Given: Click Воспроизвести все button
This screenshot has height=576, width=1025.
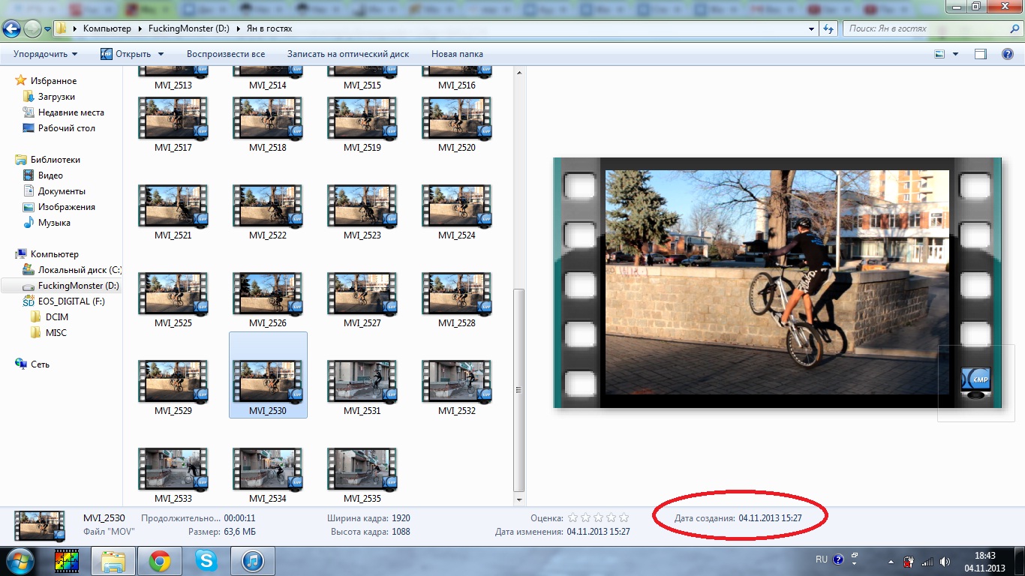Looking at the screenshot, I should coord(226,54).
